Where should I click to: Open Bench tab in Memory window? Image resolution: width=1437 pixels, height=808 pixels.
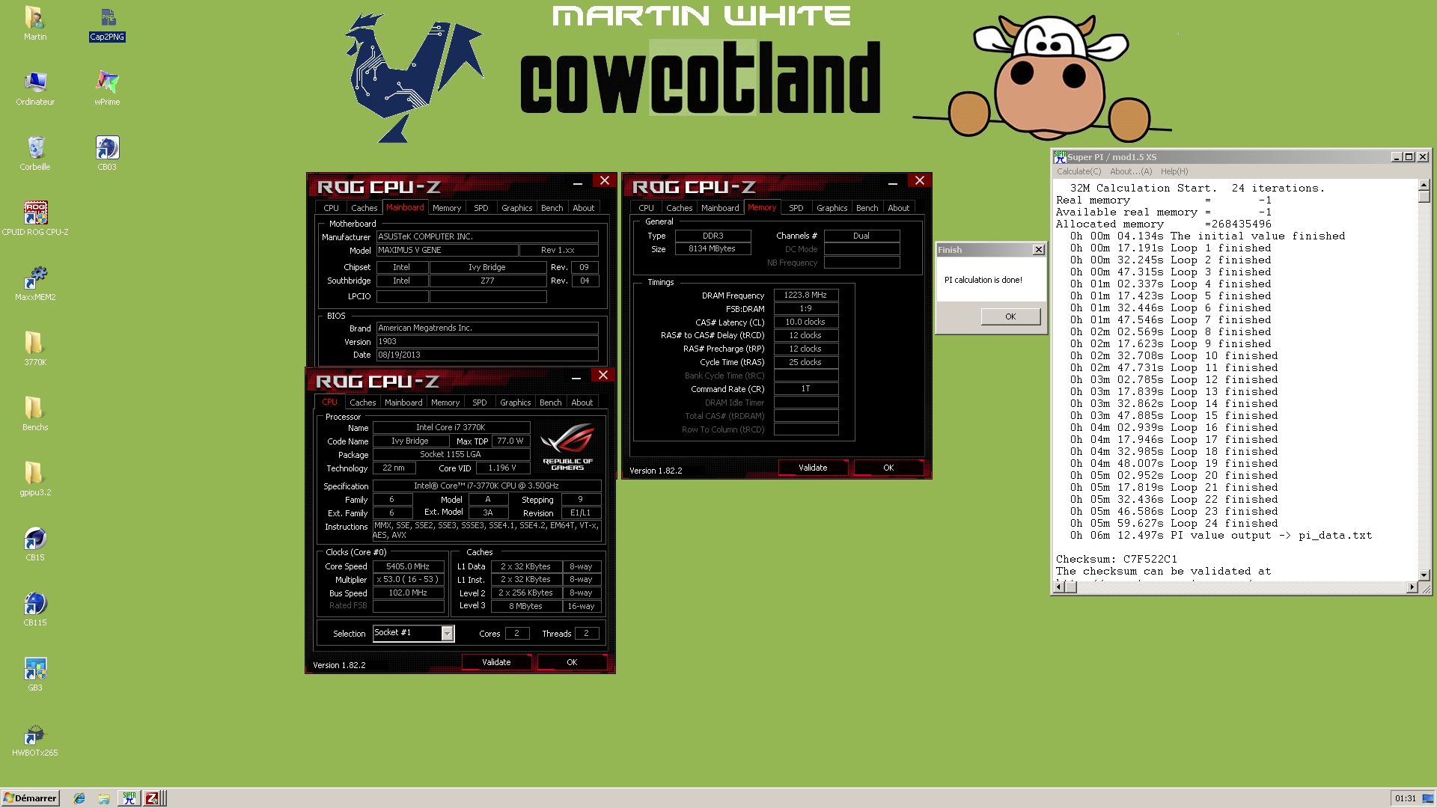[x=867, y=208]
